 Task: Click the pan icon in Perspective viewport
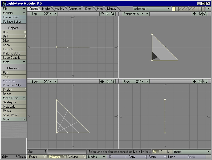click(194, 14)
